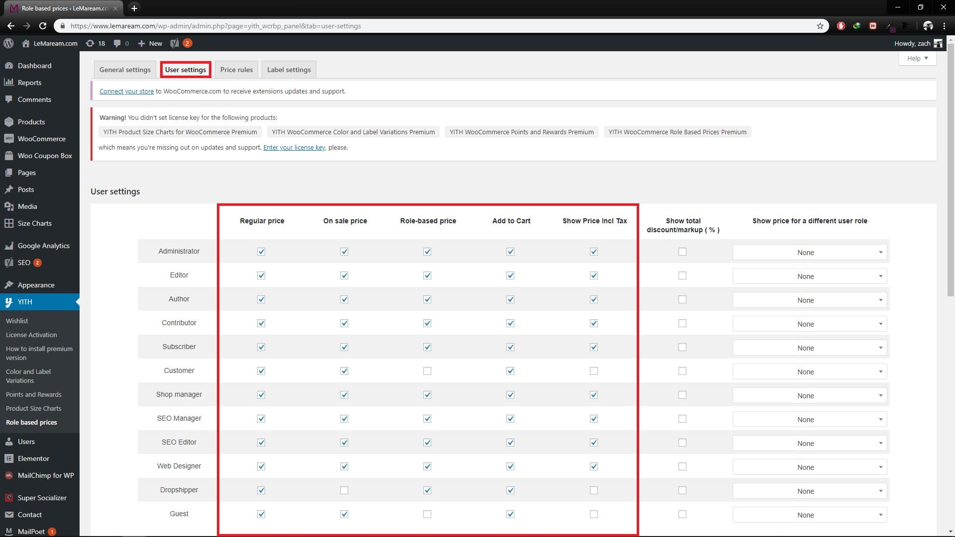Bookmark this page with the star icon

pyautogui.click(x=820, y=26)
